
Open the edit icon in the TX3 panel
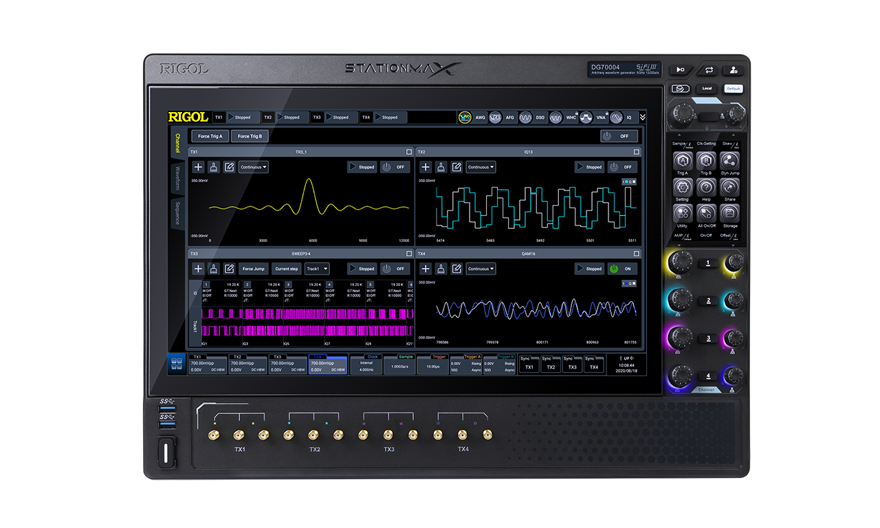pos(230,269)
